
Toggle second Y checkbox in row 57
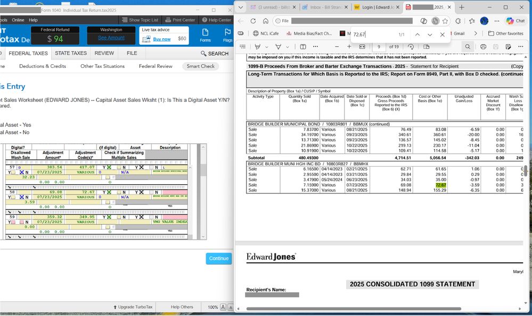click(141, 167)
